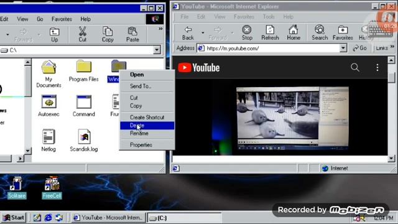Click the YouTube logo

click(199, 68)
